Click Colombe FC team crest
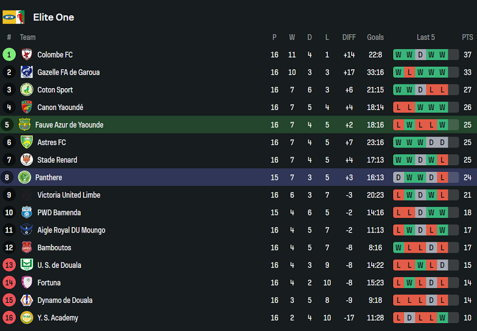 [x=26, y=54]
